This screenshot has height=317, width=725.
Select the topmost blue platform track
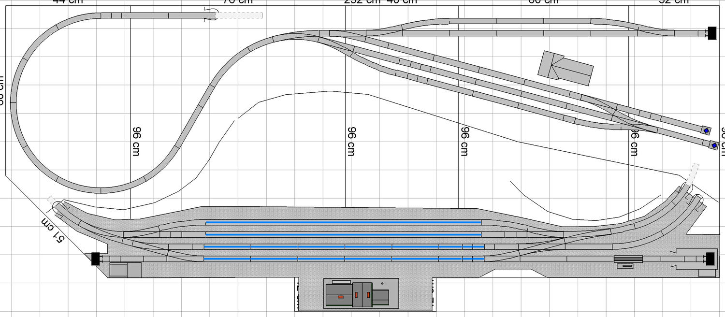coord(343,222)
